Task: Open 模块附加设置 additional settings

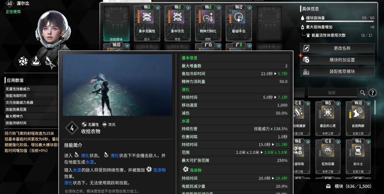Action: (x=337, y=60)
